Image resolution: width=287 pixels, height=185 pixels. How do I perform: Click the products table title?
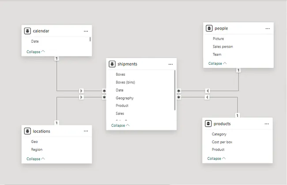[222, 124]
